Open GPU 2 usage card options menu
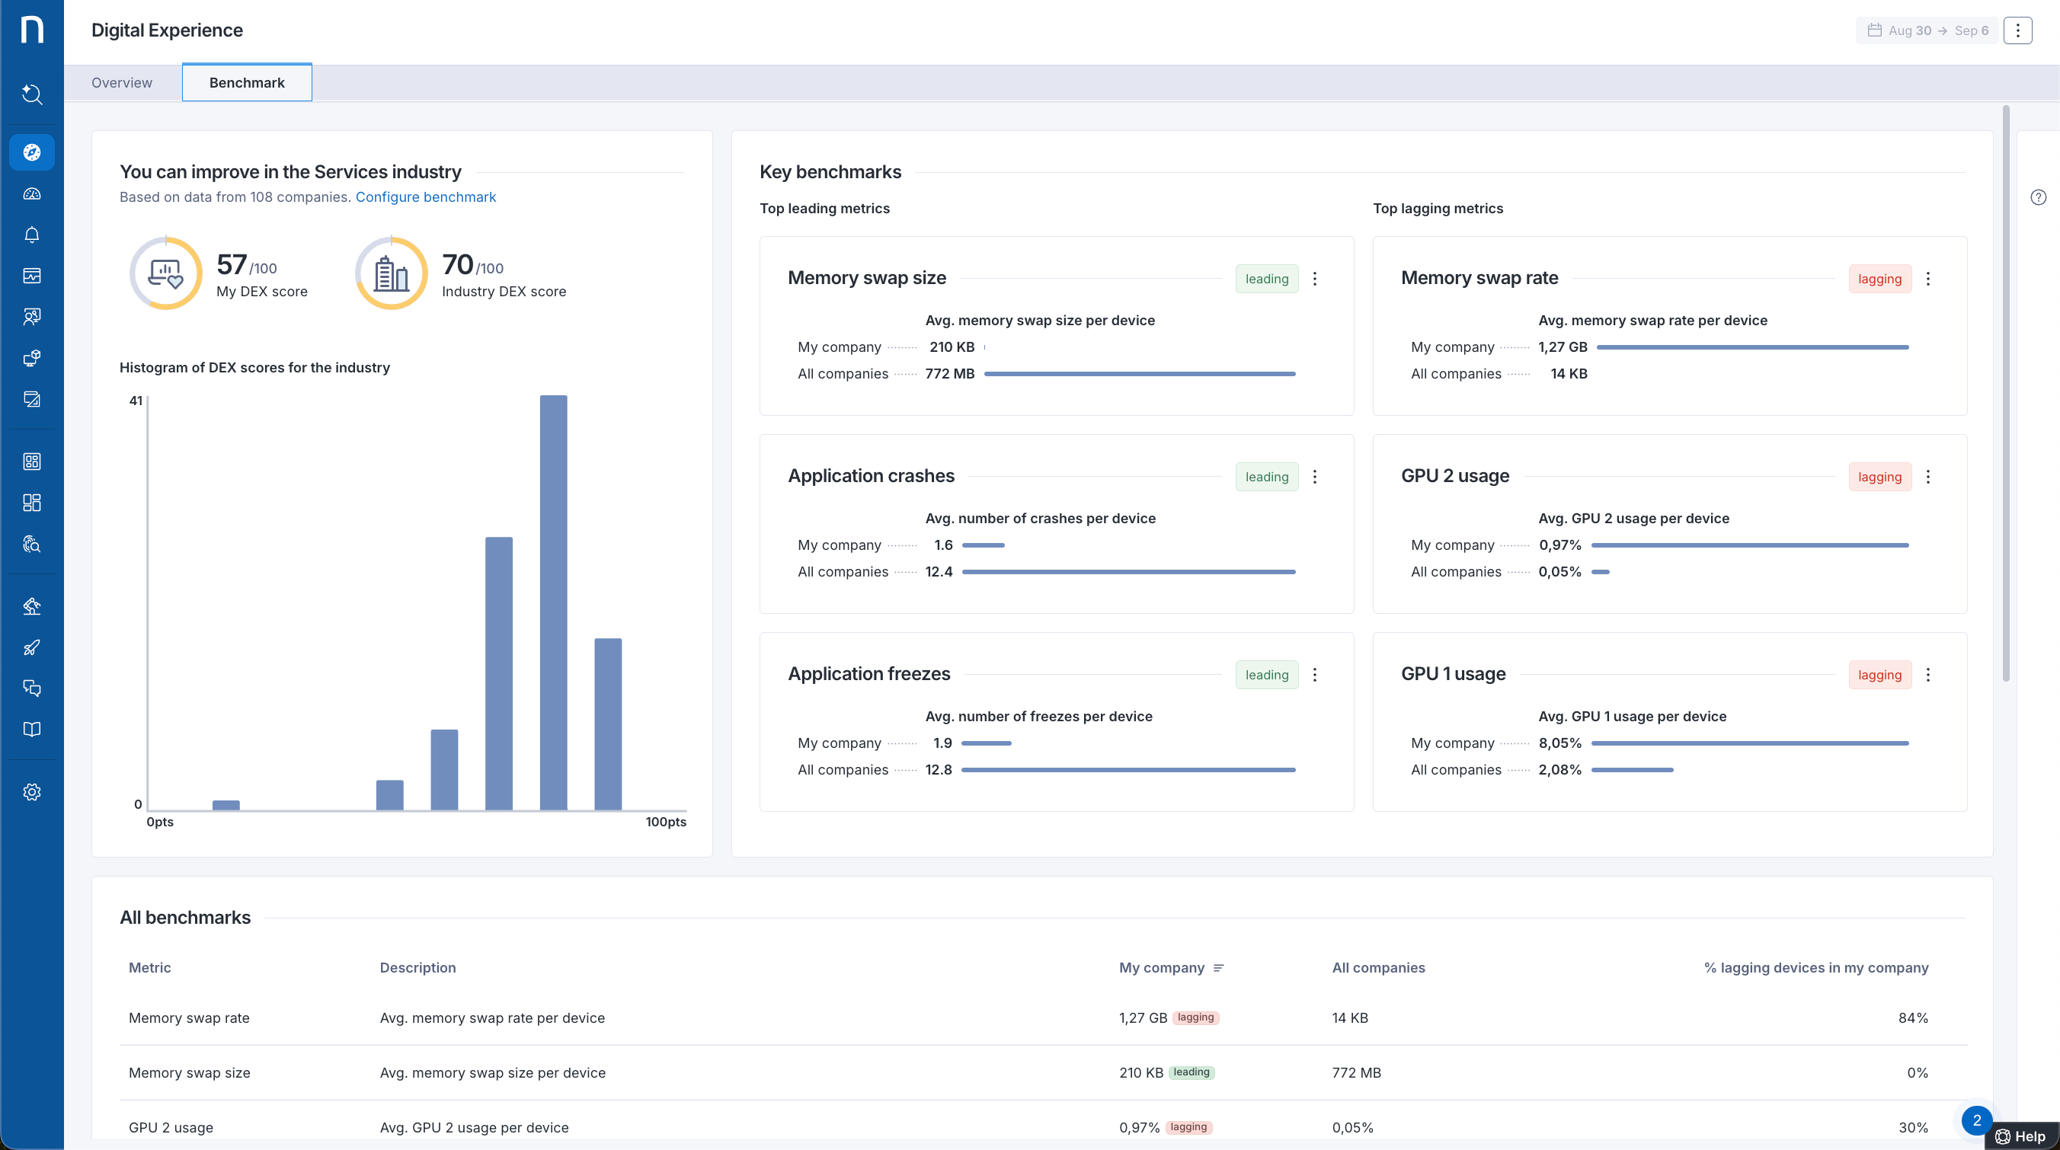 pyautogui.click(x=1927, y=477)
